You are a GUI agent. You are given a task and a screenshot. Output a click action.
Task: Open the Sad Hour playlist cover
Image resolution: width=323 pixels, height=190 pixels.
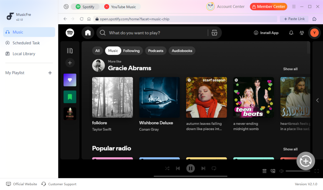[295, 98]
